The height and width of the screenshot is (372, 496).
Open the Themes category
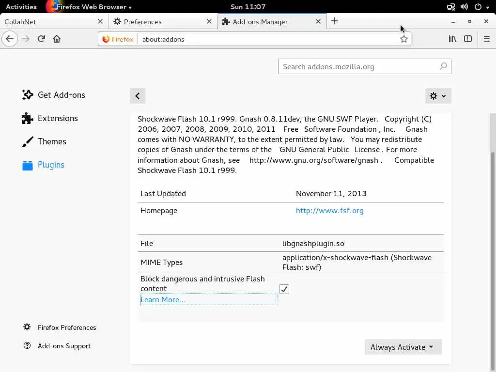[44, 141]
